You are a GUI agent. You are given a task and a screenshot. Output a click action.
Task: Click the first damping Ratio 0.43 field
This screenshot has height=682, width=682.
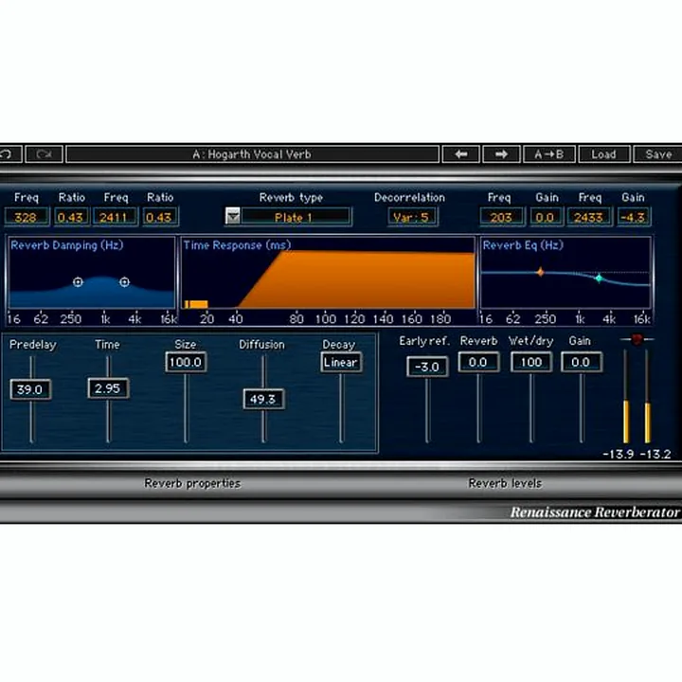tap(70, 217)
